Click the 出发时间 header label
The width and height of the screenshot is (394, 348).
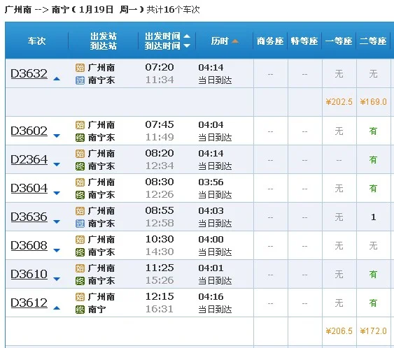tap(162, 36)
